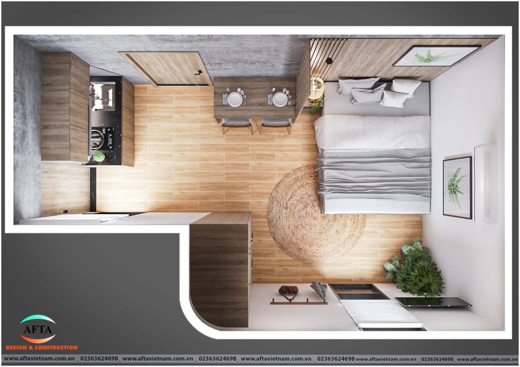Click the wall-mounted air conditioner unit

(486, 183)
